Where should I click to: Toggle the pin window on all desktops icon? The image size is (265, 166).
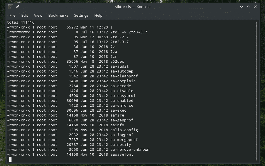[x=18, y=7]
